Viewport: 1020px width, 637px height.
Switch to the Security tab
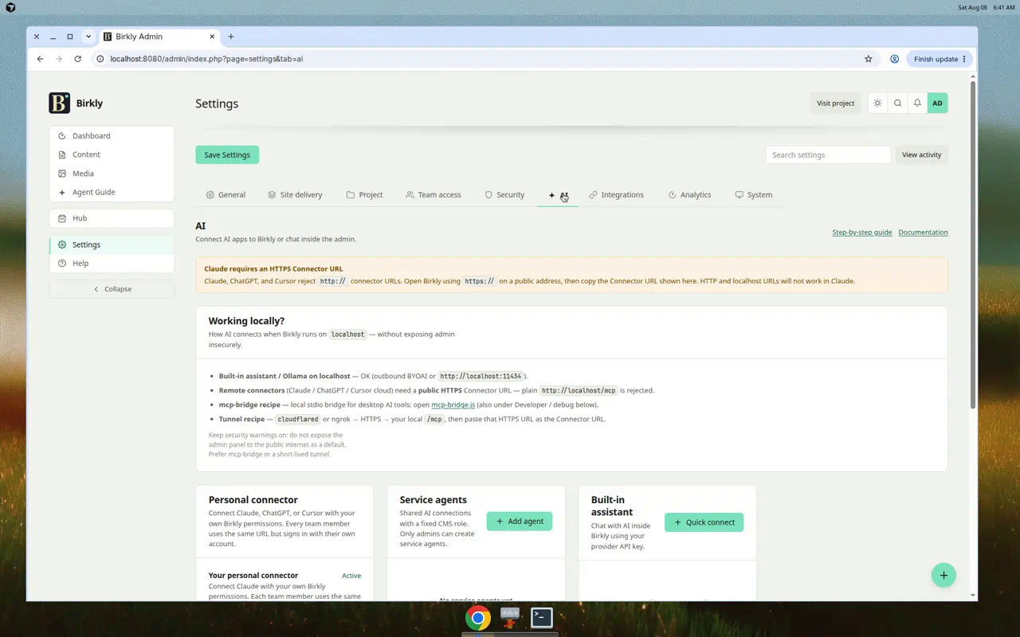504,195
